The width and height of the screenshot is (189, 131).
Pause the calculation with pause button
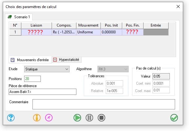[x=89, y=118]
